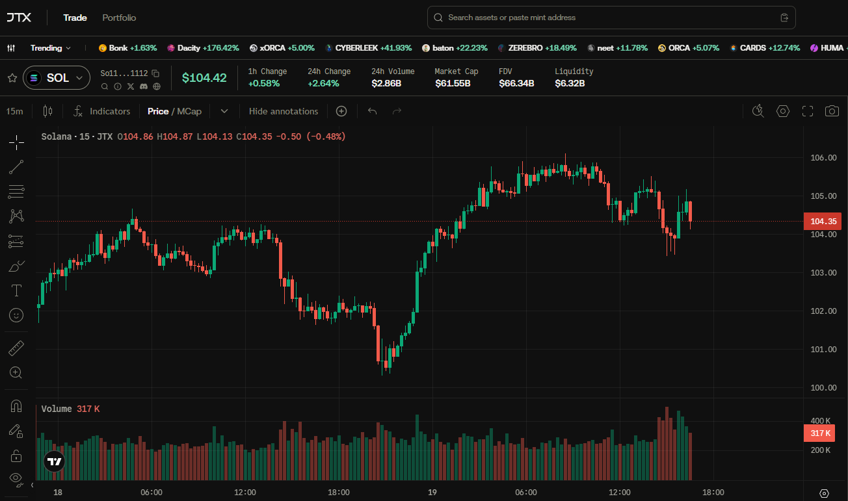Select ZEREBRO in the trending ticker
This screenshot has height=501, width=848.
point(537,48)
